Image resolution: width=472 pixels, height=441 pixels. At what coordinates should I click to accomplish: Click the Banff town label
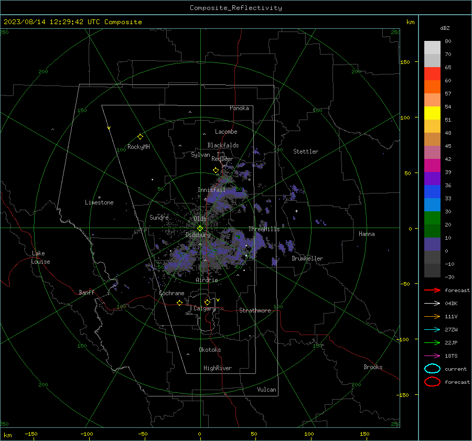pyautogui.click(x=87, y=292)
